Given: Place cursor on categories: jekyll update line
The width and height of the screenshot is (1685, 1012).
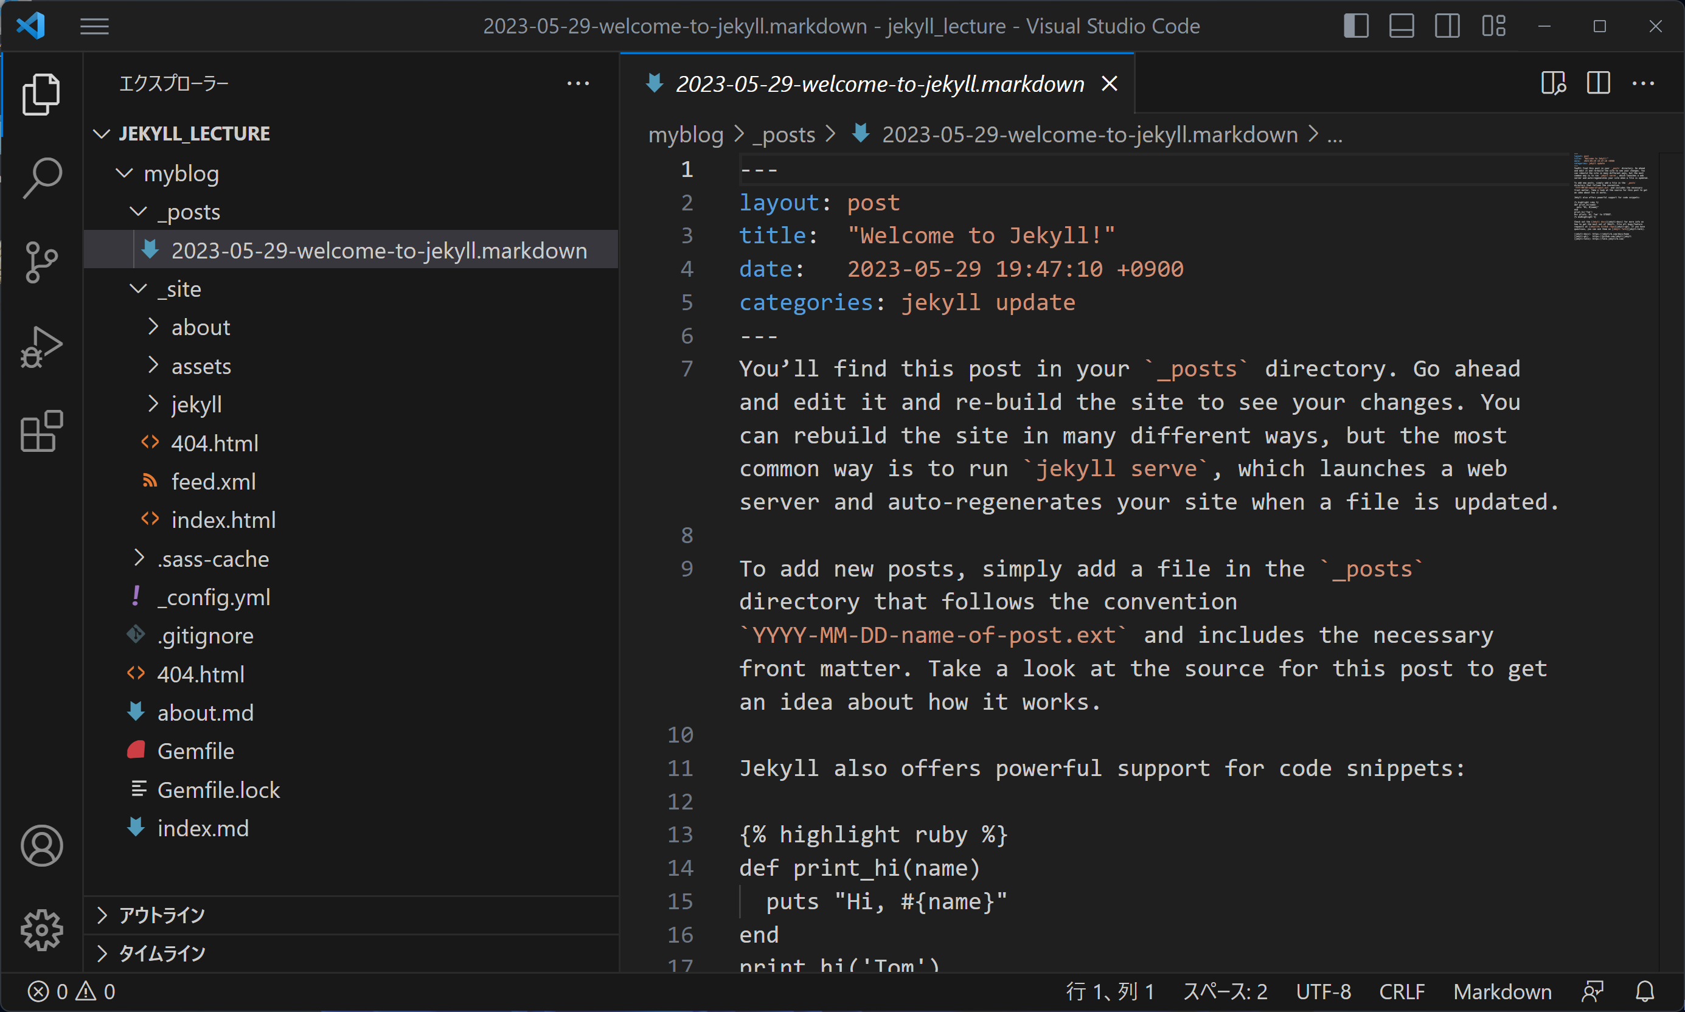Looking at the screenshot, I should tap(907, 302).
